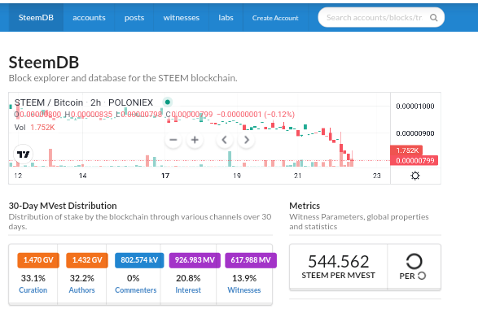
Task: Click the search magnifier icon
Action: 433,18
